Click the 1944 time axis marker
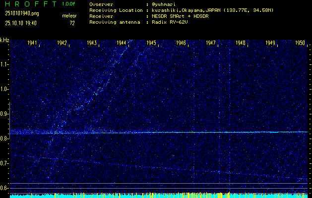The width and height of the screenshot is (312, 198). click(122, 43)
